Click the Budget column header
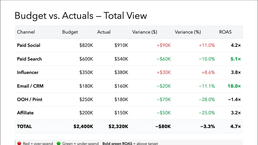Screen dimensions: 258x145 pyautogui.click(x=70, y=32)
